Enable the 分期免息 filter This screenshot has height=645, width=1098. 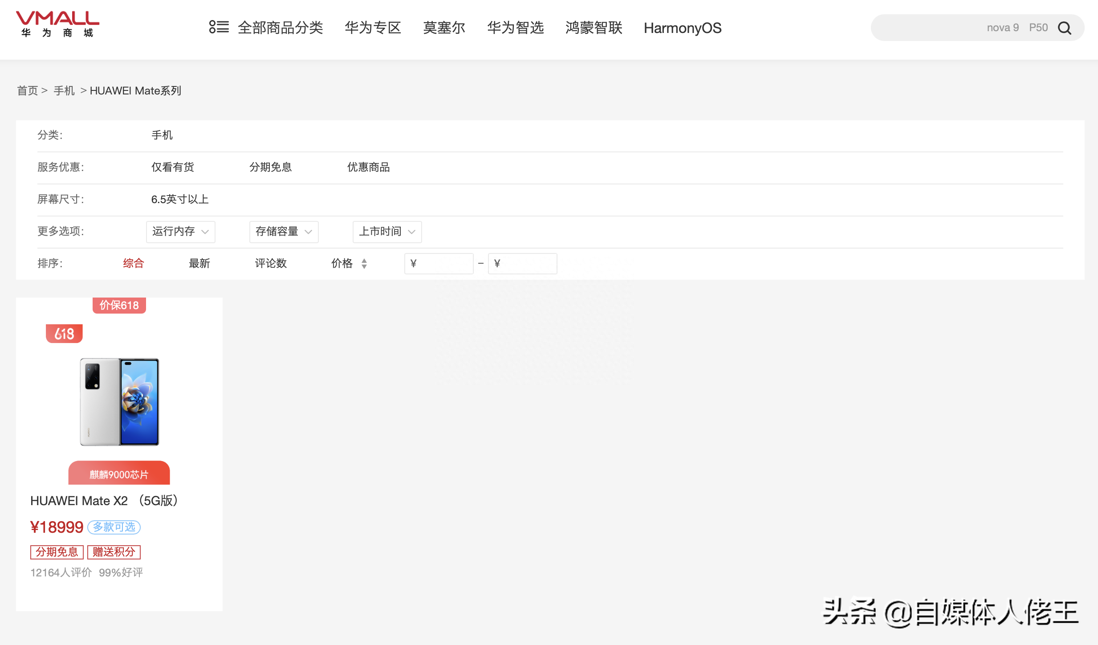click(270, 167)
